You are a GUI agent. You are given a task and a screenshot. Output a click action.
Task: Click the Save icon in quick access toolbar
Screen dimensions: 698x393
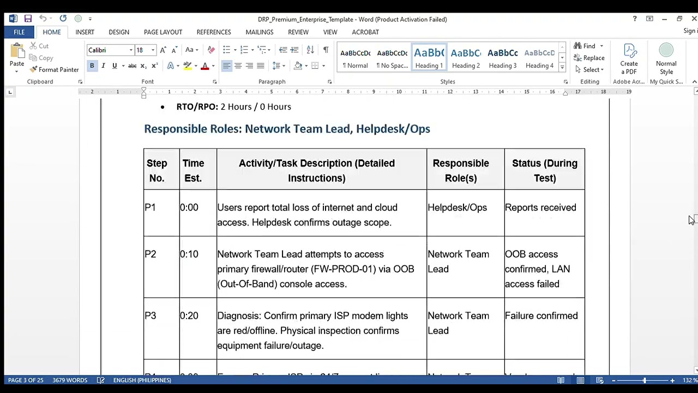(28, 19)
